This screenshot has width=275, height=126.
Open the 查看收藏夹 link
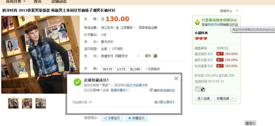click(120, 90)
